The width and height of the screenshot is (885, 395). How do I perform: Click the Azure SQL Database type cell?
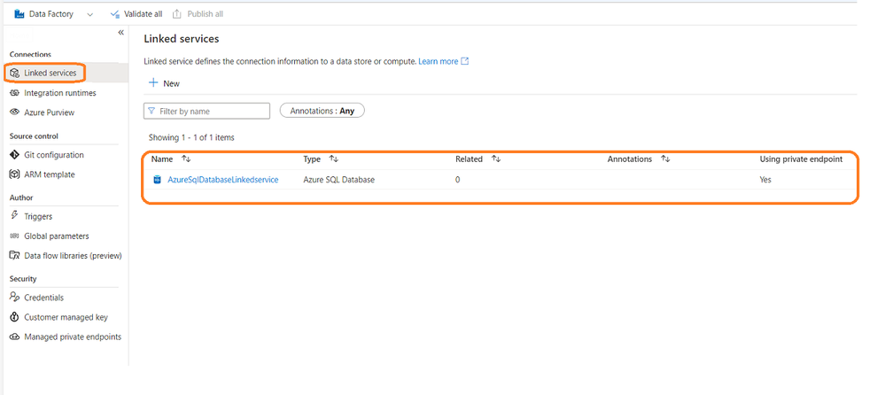(x=339, y=180)
